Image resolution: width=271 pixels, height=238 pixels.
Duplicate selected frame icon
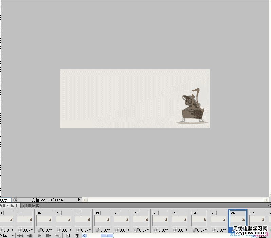[68, 236]
